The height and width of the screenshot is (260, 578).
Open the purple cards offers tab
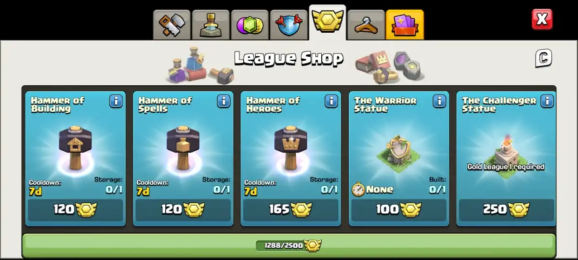[x=405, y=25]
